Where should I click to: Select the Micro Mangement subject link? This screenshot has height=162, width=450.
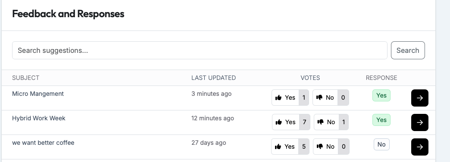click(x=38, y=94)
